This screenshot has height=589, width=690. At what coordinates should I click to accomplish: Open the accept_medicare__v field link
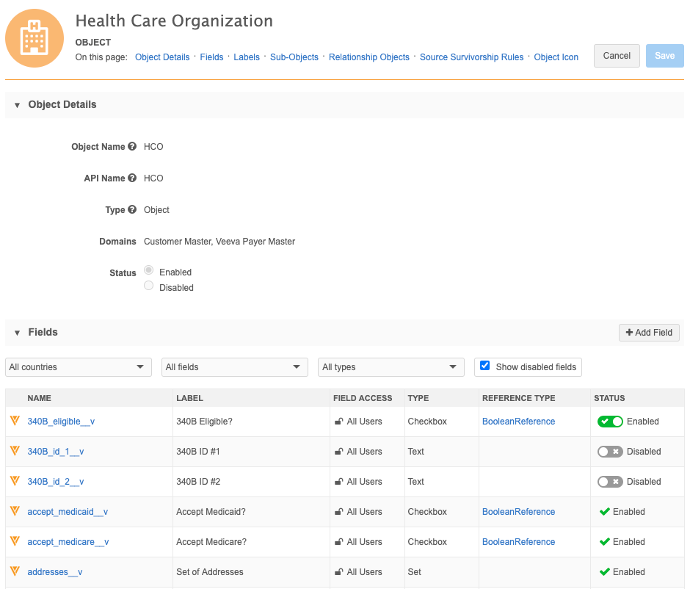click(68, 542)
